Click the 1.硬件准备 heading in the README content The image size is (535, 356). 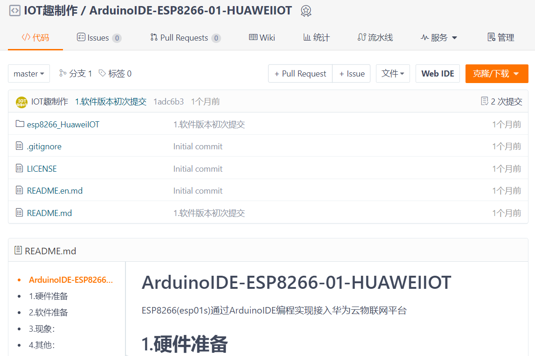[184, 343]
